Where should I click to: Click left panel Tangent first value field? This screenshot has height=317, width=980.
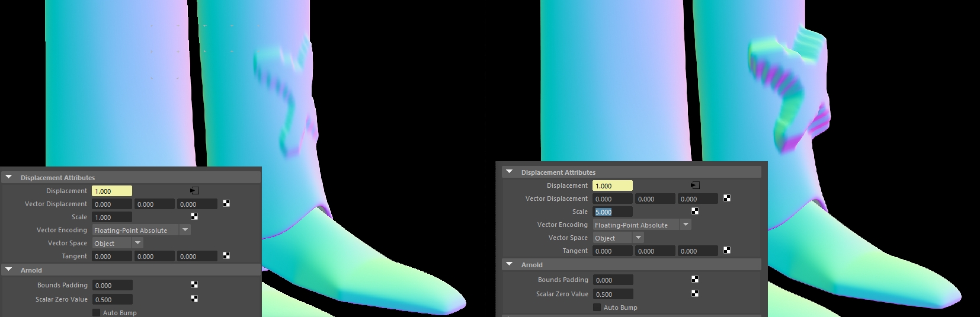[x=112, y=256]
